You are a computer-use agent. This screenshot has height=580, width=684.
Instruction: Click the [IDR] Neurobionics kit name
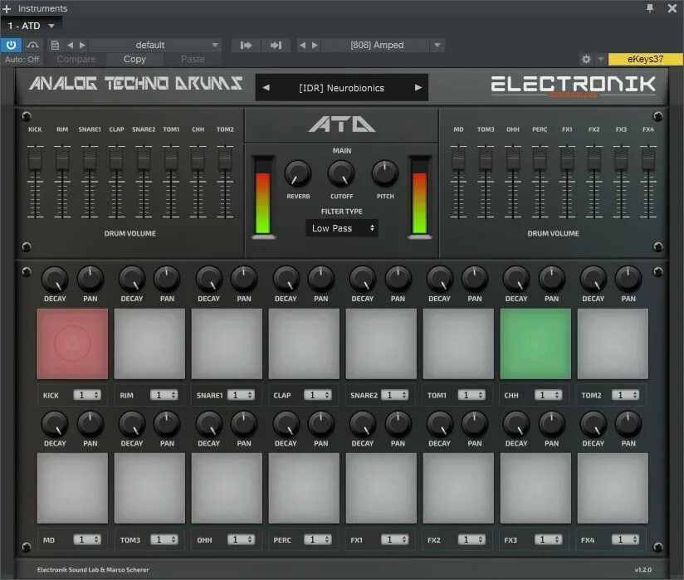pyautogui.click(x=341, y=88)
